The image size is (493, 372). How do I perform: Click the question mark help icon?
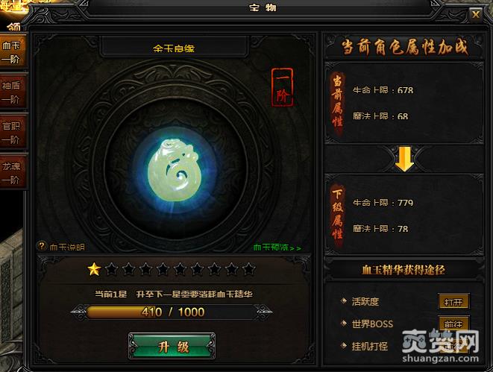pyautogui.click(x=42, y=246)
